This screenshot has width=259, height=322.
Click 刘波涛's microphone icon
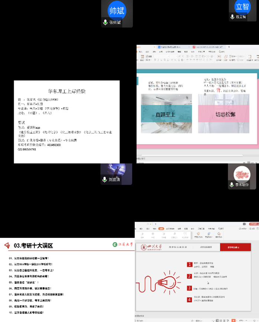pos(105,180)
